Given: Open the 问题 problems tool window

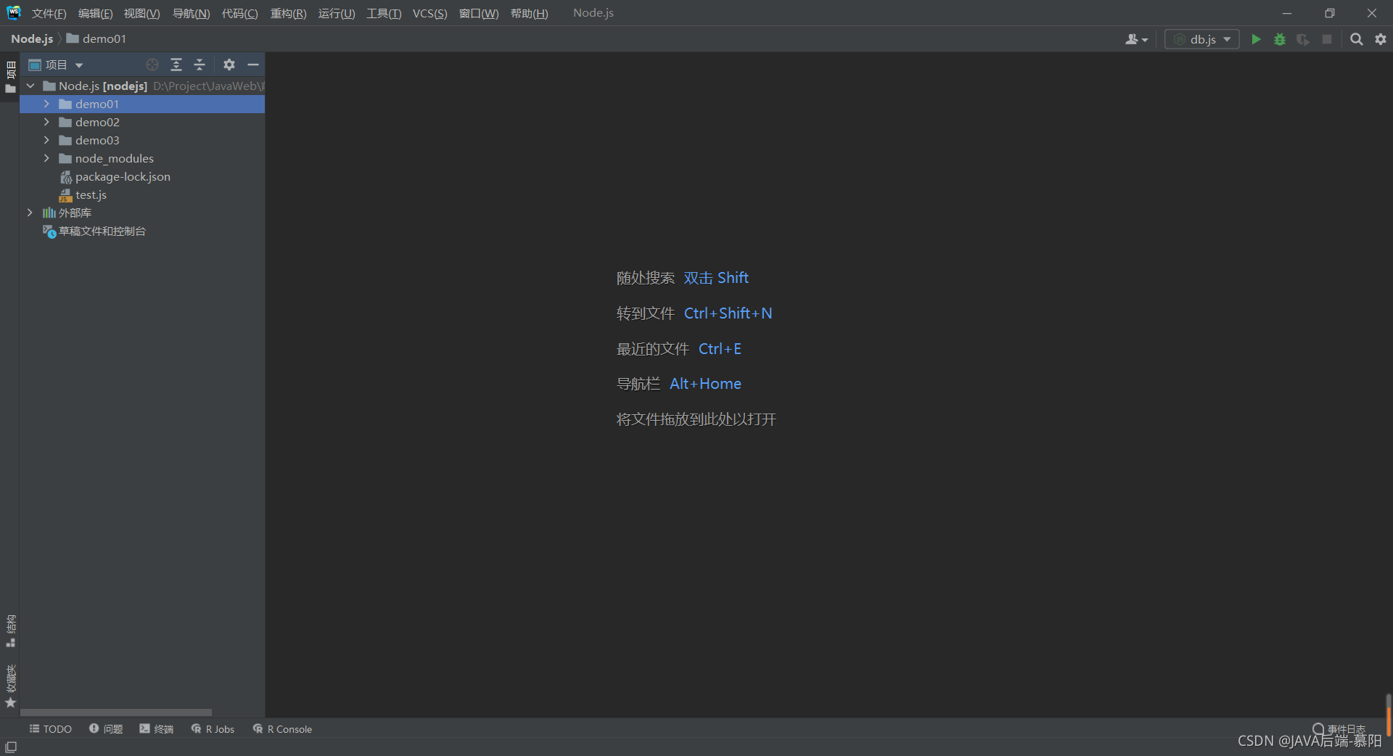Looking at the screenshot, I should [106, 729].
